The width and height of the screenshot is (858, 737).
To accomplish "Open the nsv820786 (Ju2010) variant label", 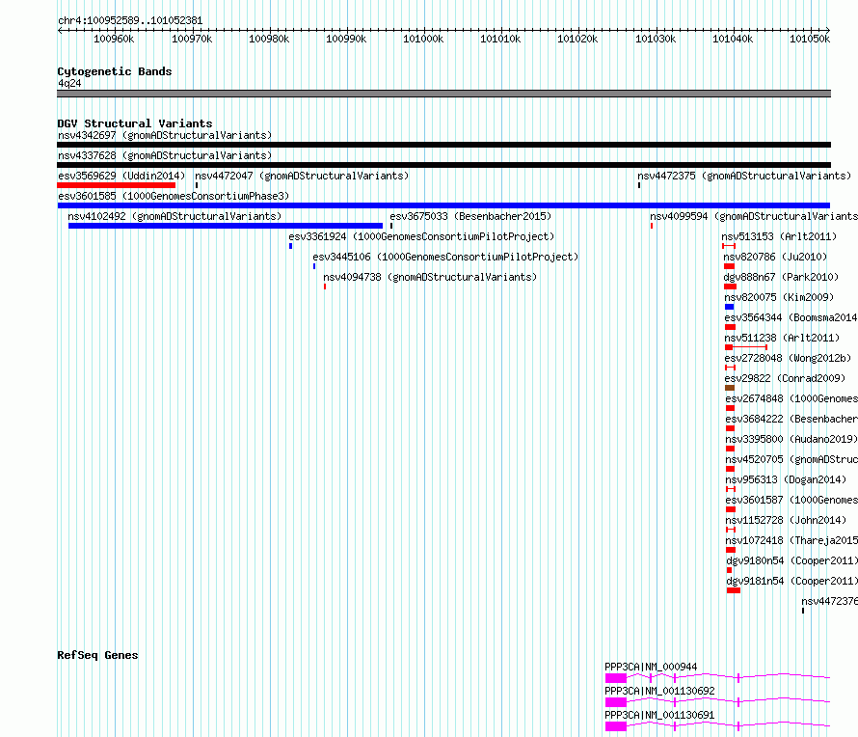I will click(775, 257).
